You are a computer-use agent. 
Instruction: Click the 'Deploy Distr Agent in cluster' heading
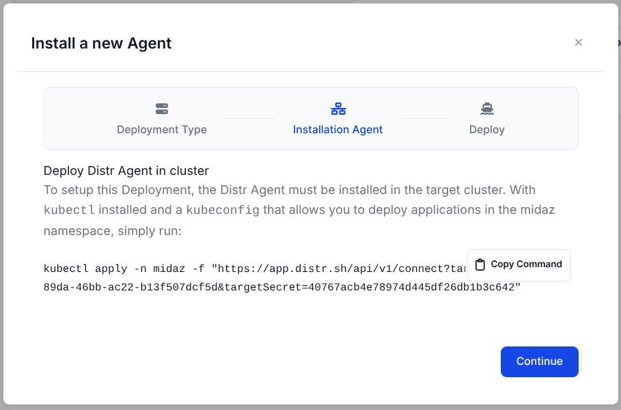click(x=126, y=171)
